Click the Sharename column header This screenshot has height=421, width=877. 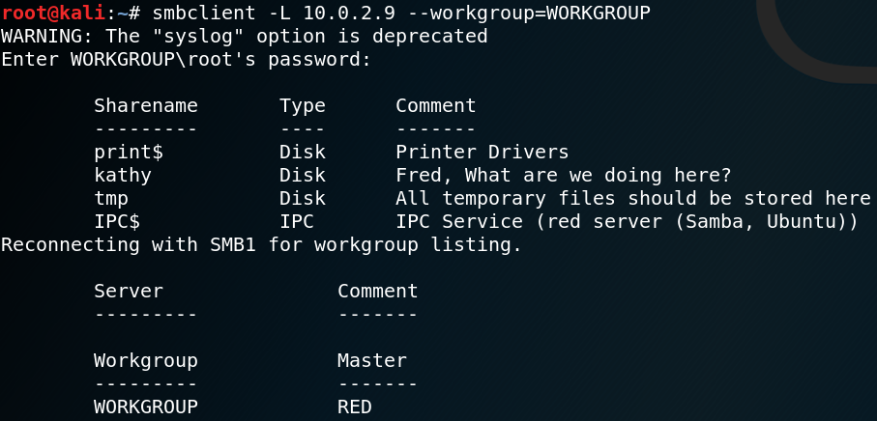coord(145,105)
